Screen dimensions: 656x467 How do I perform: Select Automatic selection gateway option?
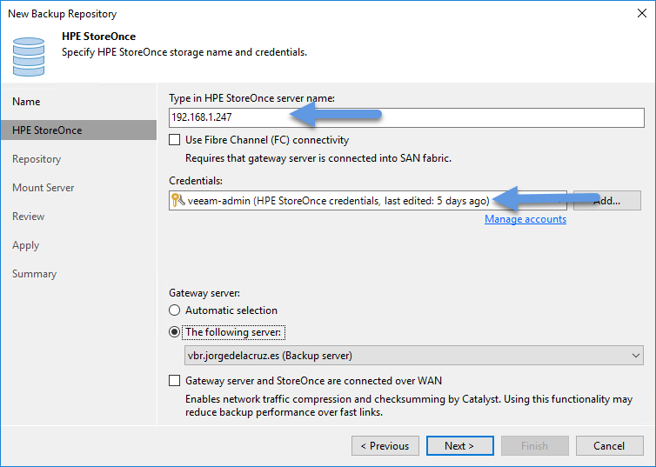[175, 310]
